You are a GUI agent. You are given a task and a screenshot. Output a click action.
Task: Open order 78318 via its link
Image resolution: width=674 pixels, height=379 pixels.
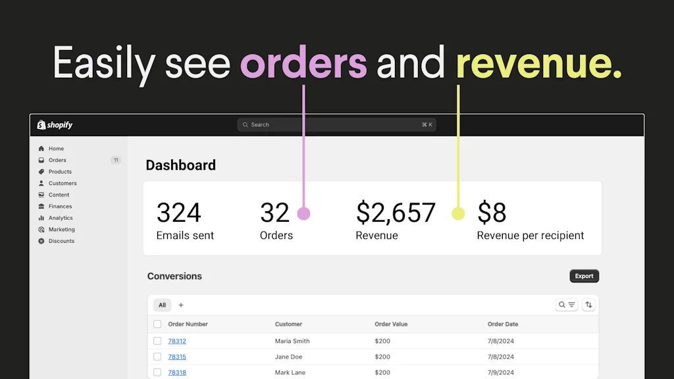176,372
